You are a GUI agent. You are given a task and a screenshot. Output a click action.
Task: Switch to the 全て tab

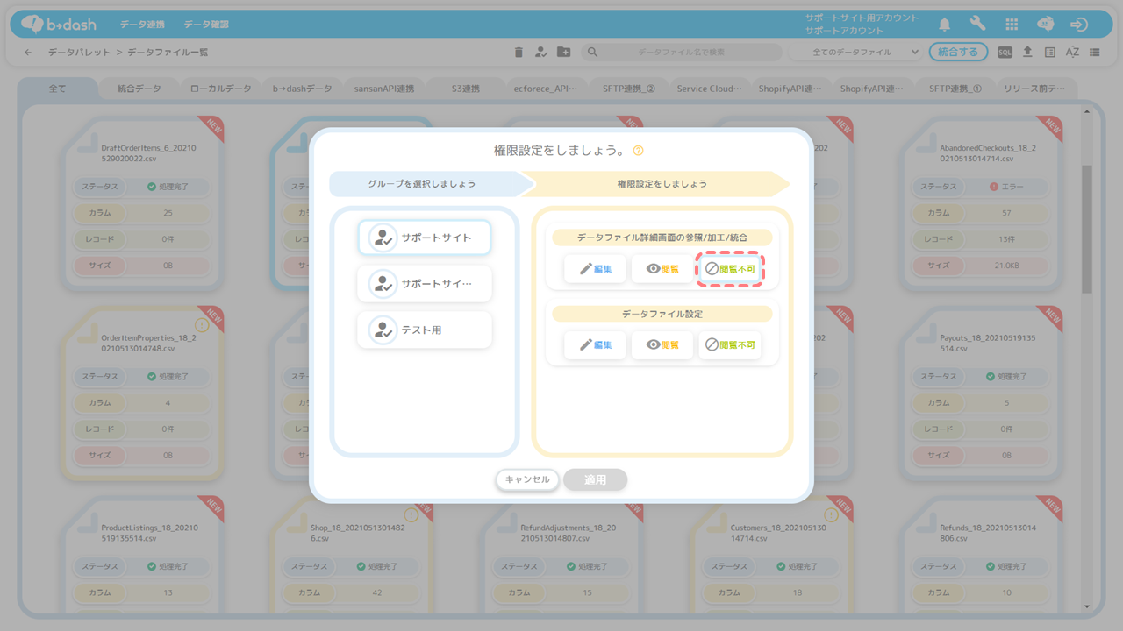(x=58, y=89)
